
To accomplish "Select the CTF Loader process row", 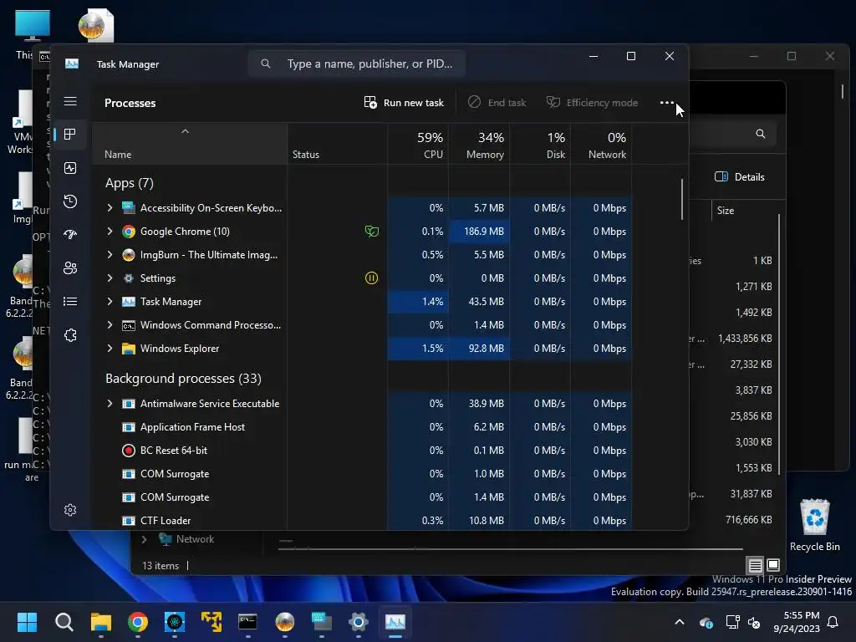I will (362, 521).
